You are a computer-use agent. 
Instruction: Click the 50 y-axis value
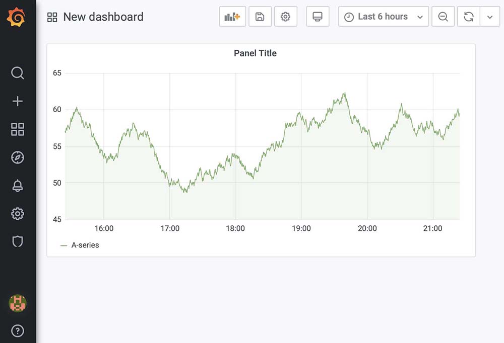tap(57, 183)
